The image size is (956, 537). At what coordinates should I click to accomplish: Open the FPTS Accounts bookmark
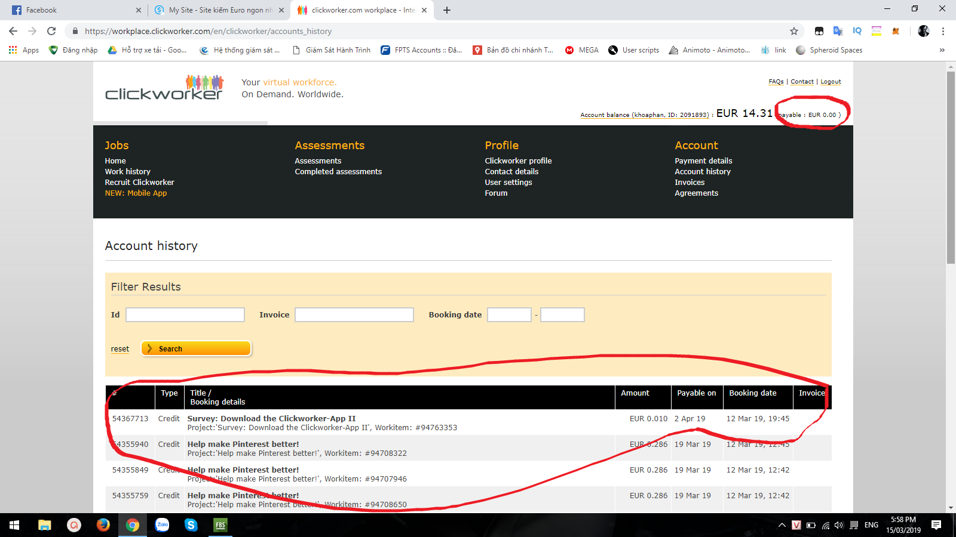pos(421,50)
